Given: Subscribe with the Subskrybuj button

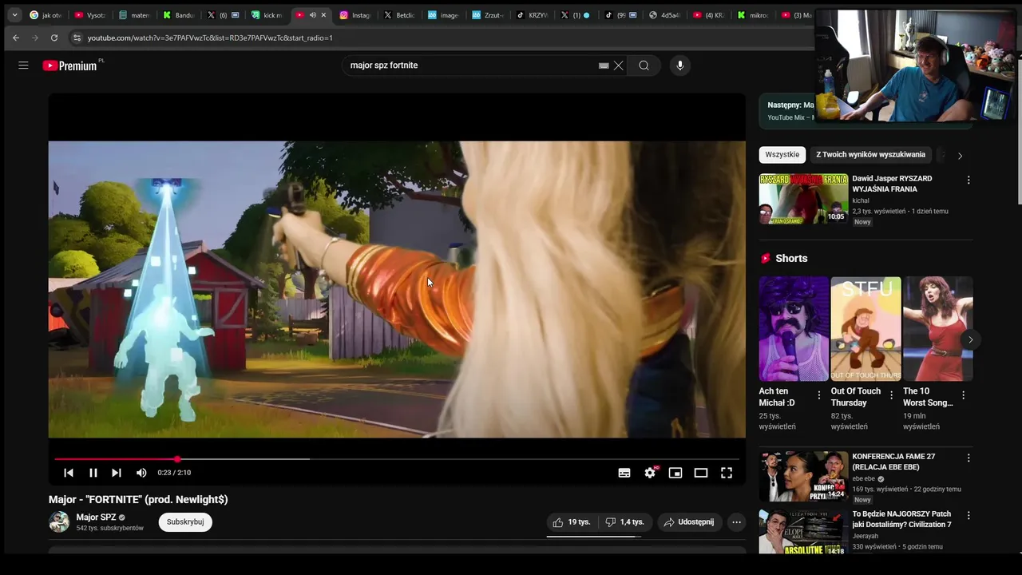Looking at the screenshot, I should point(185,522).
